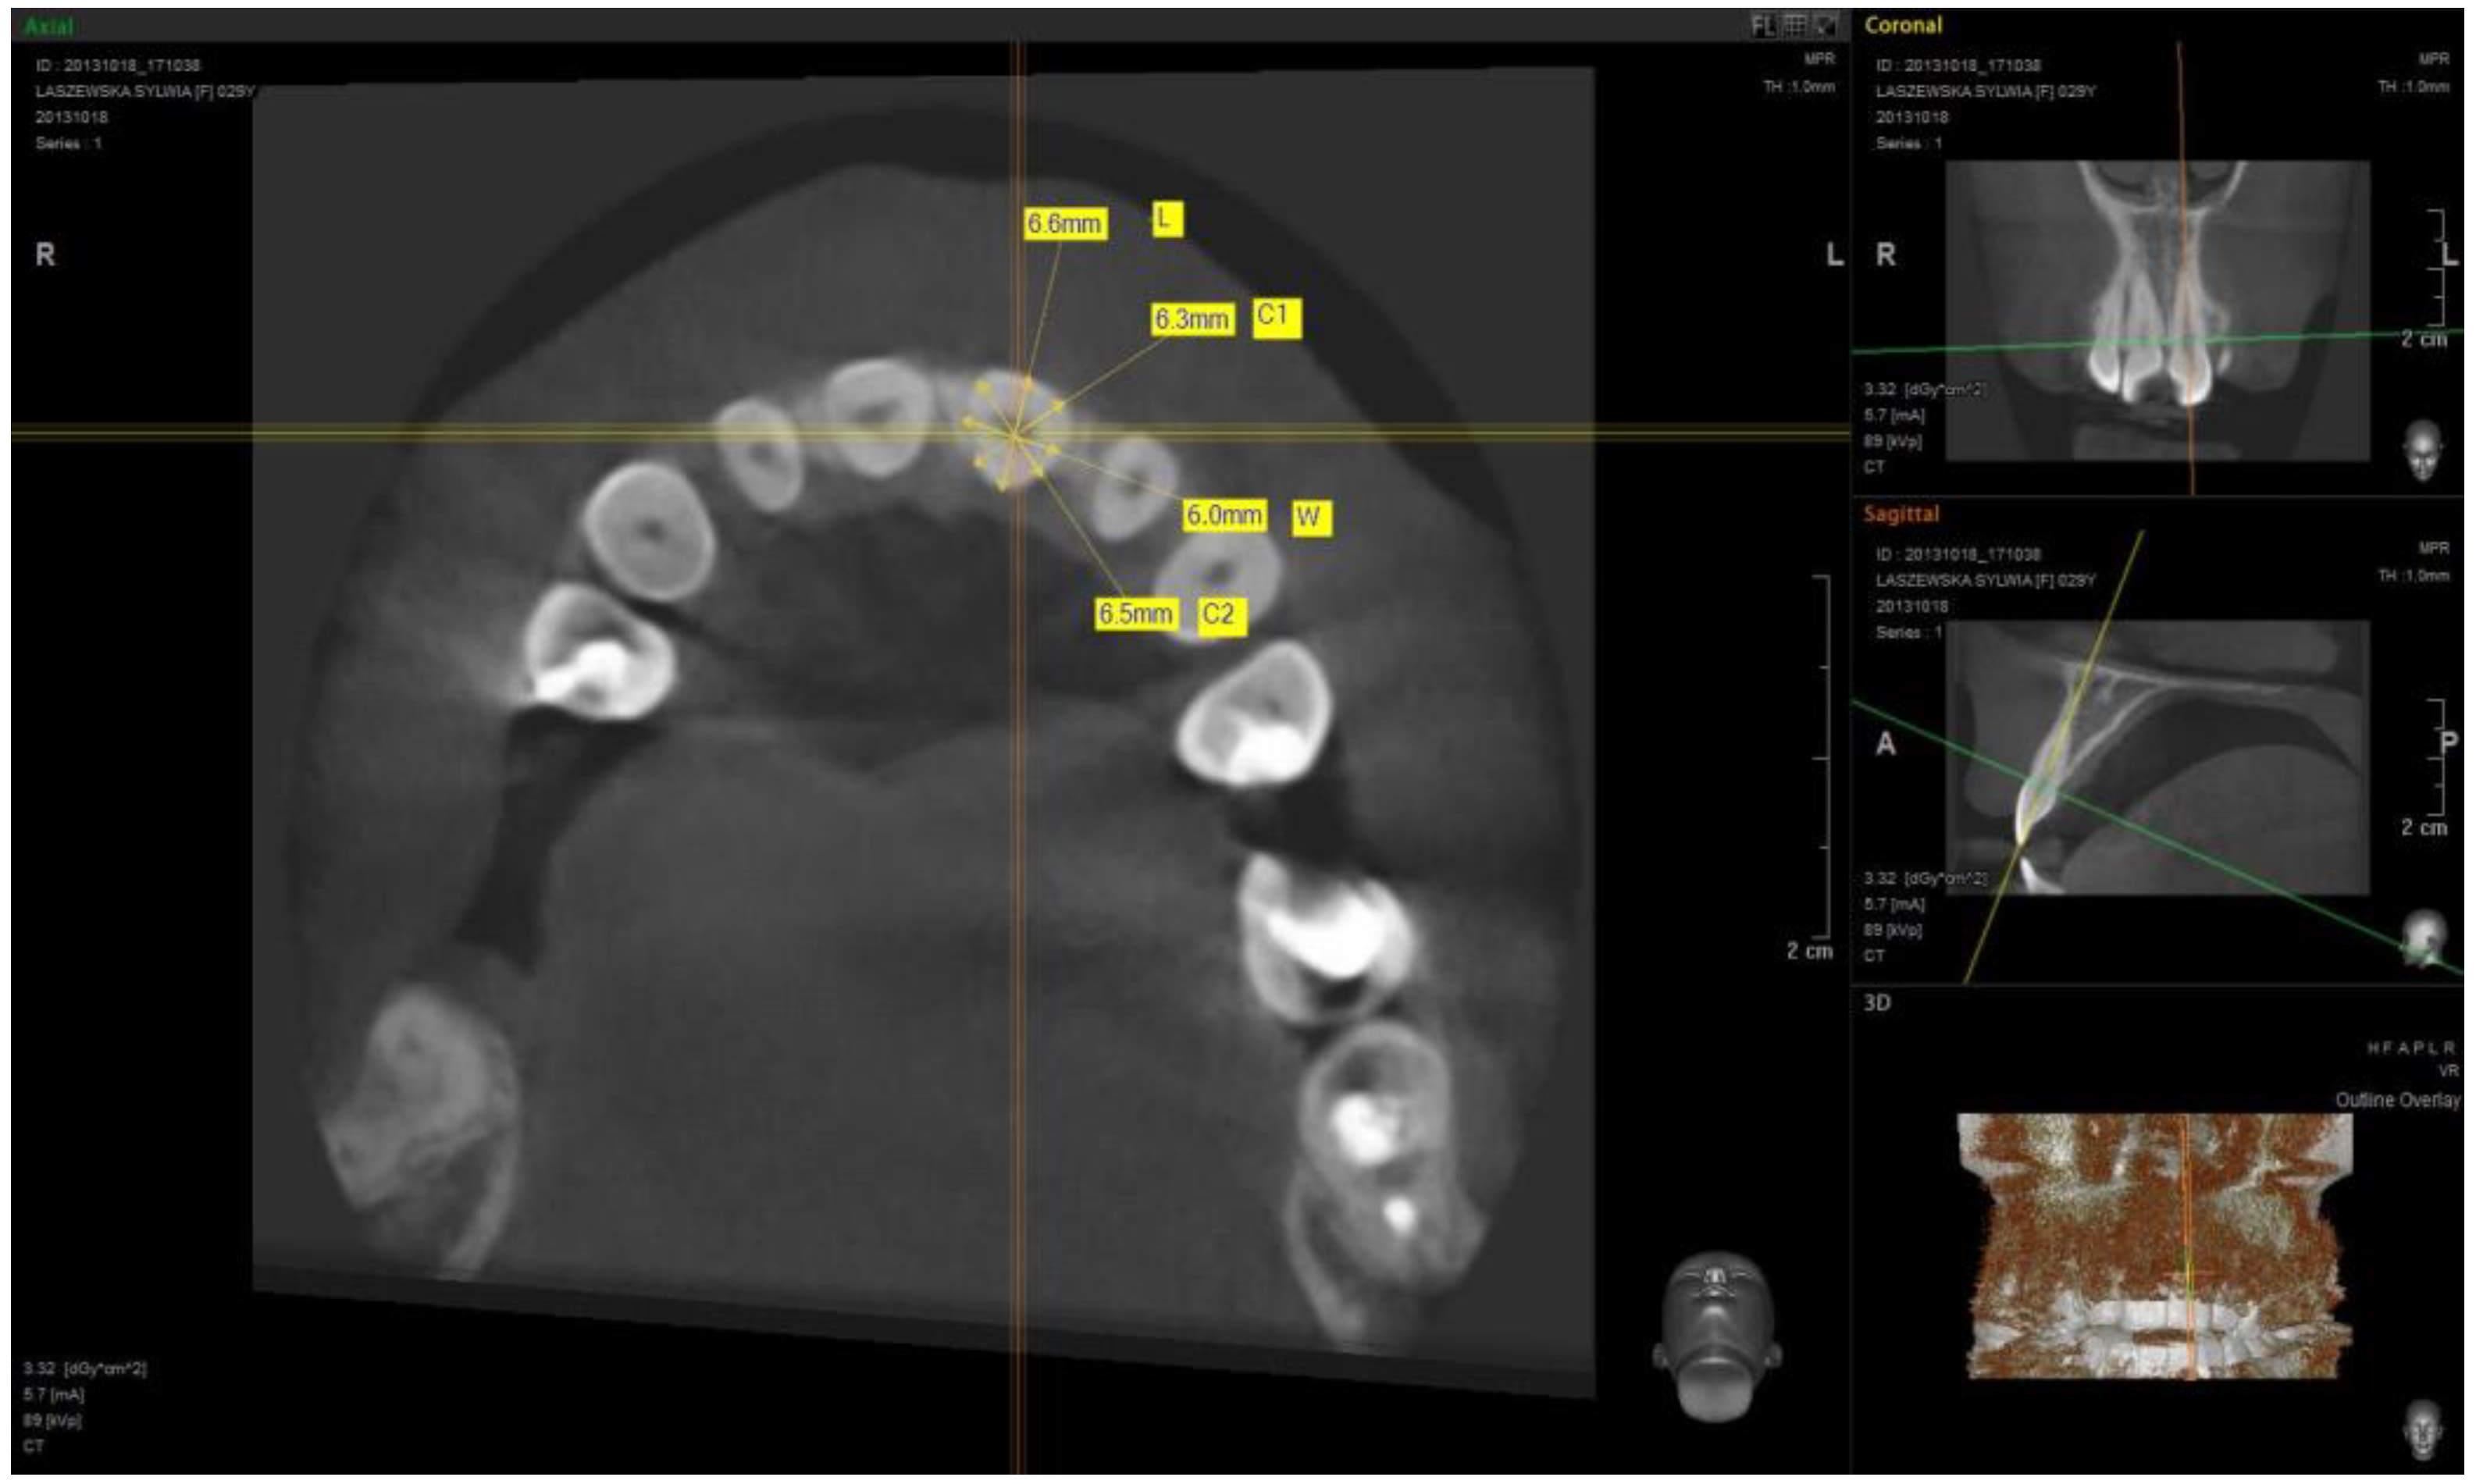Click the Axial TH 1.0mm thickness label
This screenshot has height=1484, width=2476.
click(x=1798, y=87)
